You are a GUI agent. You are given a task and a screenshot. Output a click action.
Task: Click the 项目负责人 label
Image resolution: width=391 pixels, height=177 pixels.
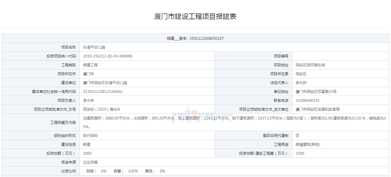[67, 101]
